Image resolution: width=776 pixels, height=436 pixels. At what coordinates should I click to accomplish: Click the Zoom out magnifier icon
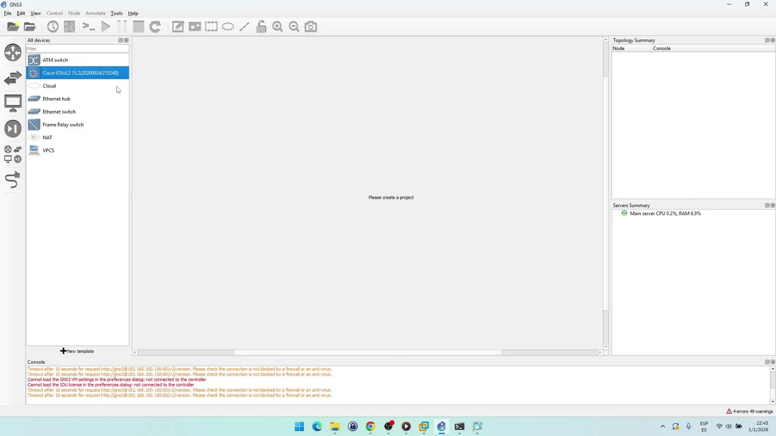(294, 27)
